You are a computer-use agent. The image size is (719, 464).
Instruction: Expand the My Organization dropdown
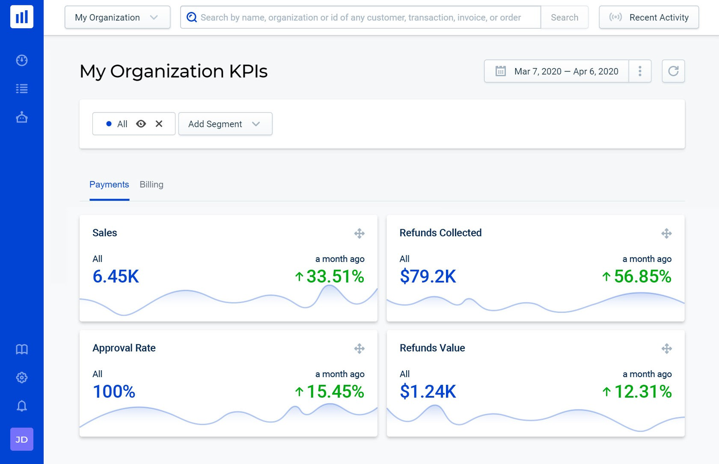click(x=117, y=17)
